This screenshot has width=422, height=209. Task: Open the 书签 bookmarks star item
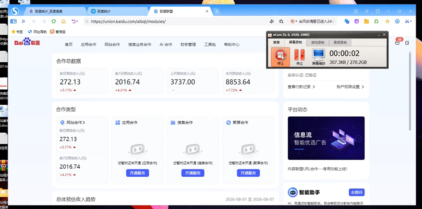point(17,32)
